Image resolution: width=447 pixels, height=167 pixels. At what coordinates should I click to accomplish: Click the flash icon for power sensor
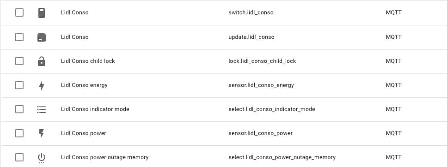click(x=42, y=133)
